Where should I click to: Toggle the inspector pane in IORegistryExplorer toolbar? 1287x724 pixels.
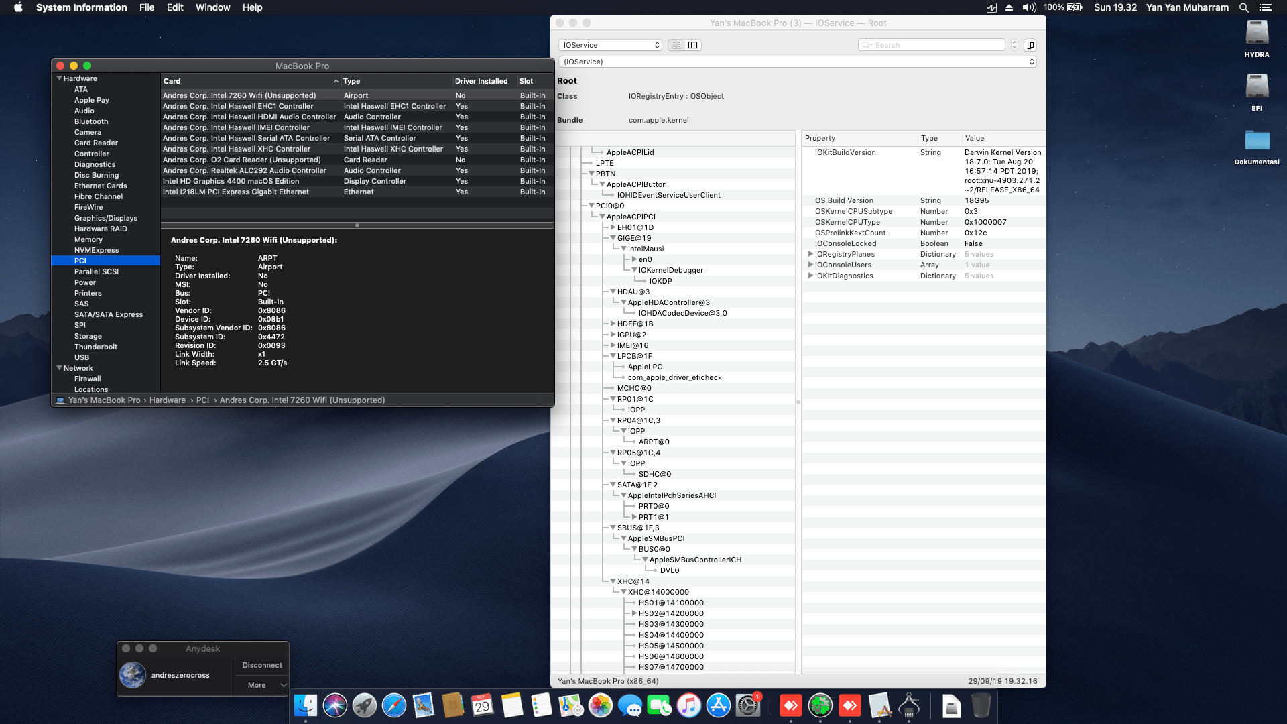pyautogui.click(x=1032, y=45)
